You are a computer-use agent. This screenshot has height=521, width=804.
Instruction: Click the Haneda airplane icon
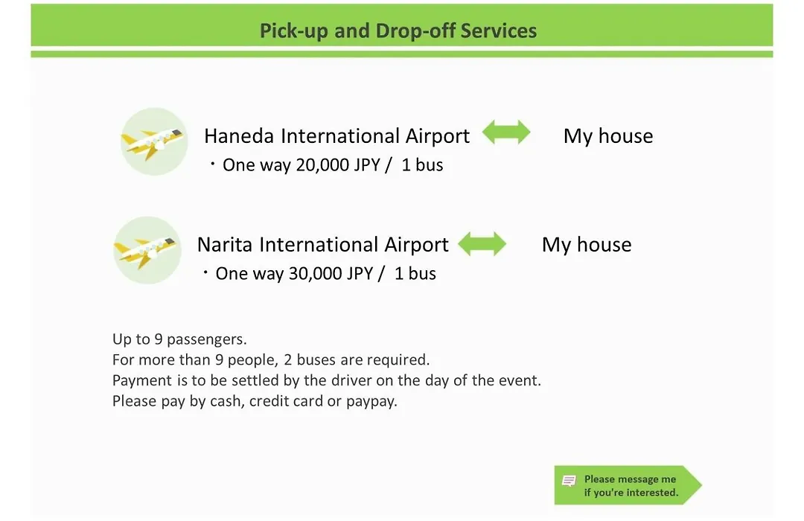click(x=154, y=141)
